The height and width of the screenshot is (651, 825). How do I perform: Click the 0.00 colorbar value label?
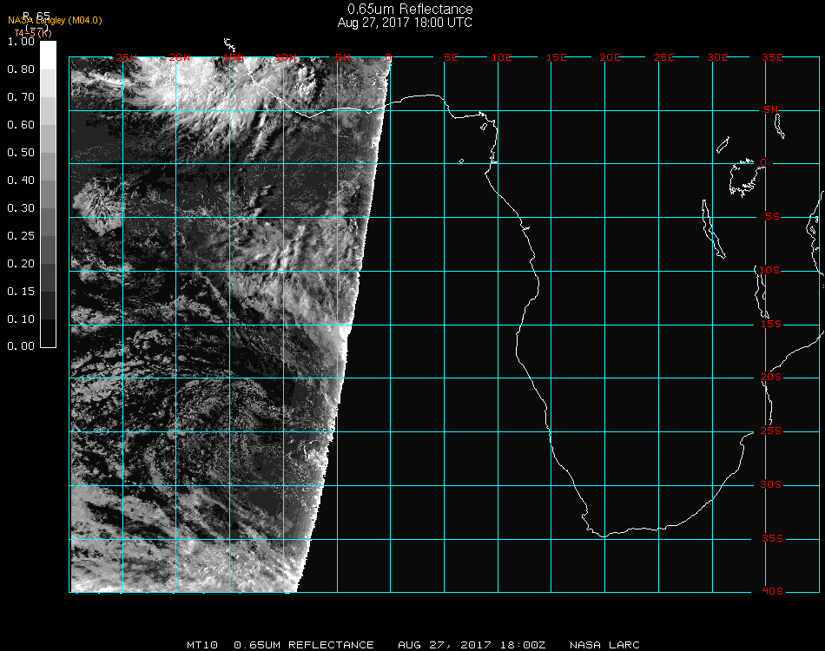(21, 346)
